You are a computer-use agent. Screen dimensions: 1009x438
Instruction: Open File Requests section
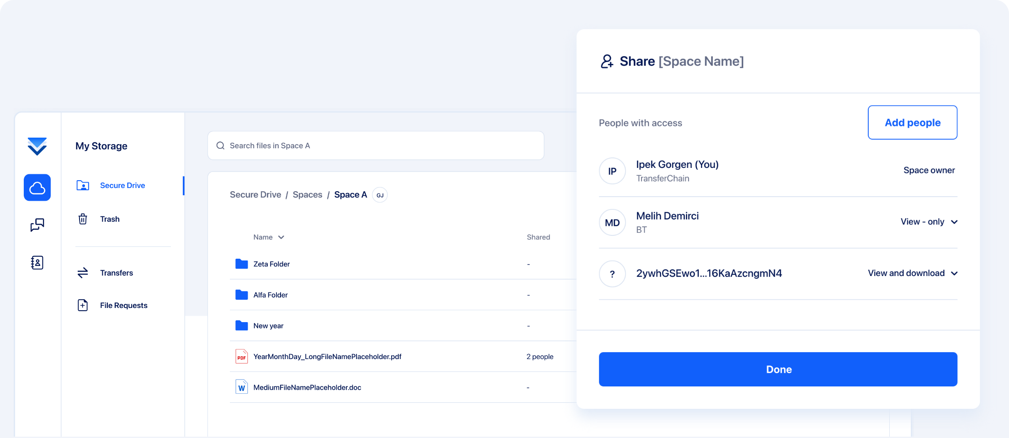(x=123, y=305)
